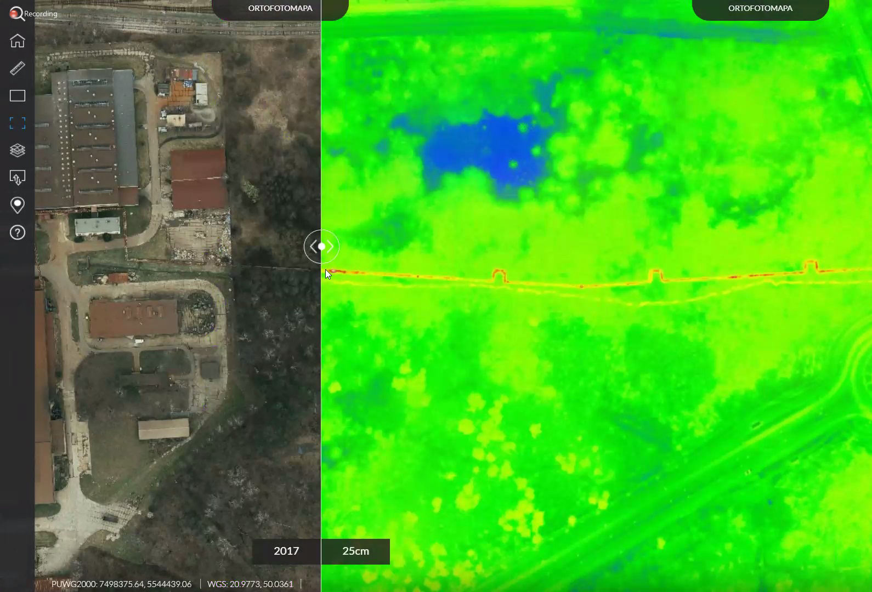The height and width of the screenshot is (592, 872).
Task: Click the right chevron on the comparison handle
Action: click(331, 247)
